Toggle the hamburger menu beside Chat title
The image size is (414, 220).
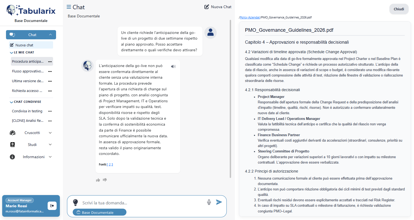[69, 7]
